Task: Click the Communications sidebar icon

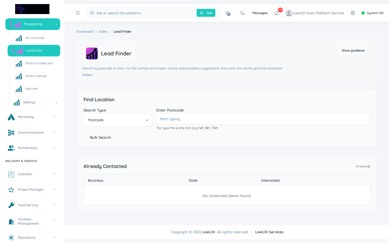Action: [x=11, y=133]
